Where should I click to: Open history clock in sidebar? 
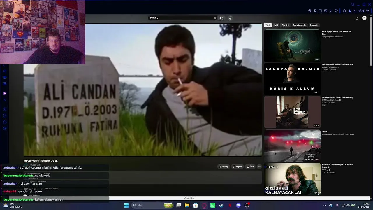pos(5,116)
